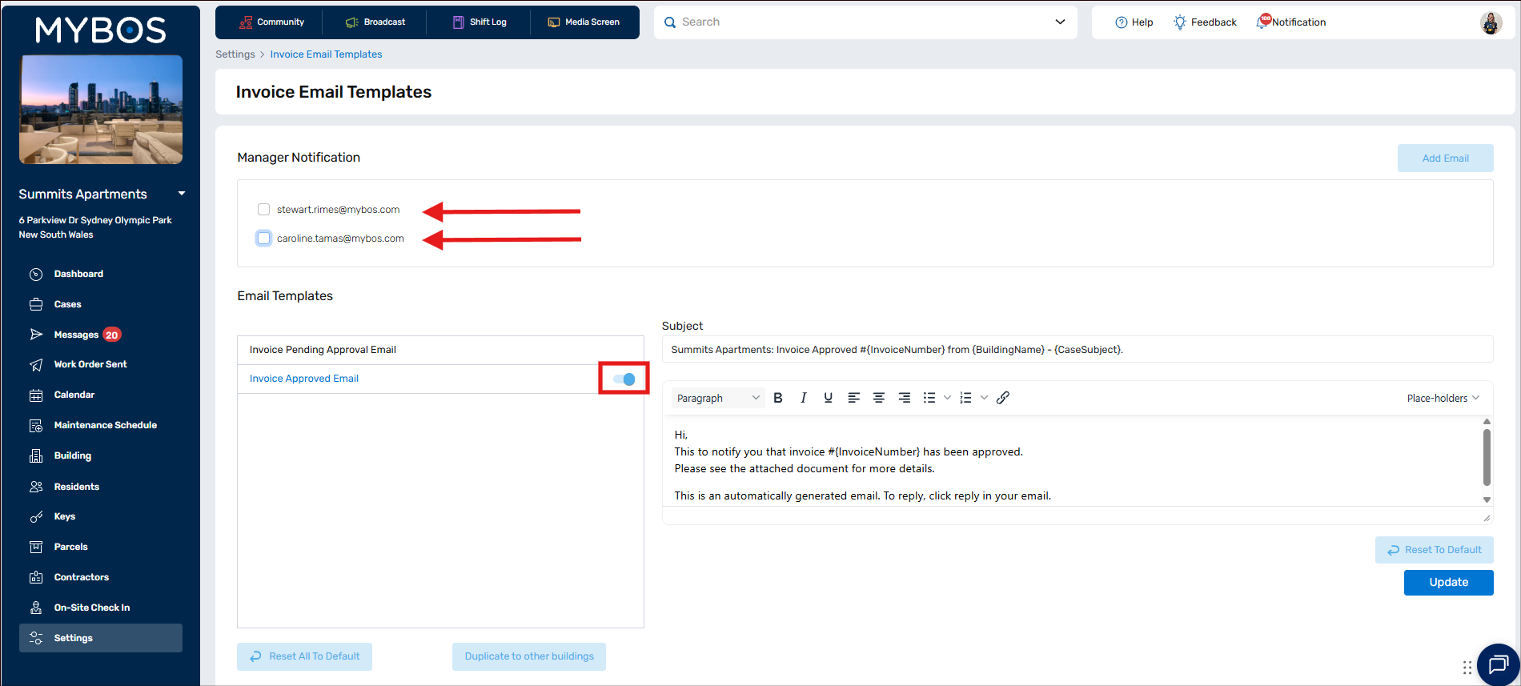This screenshot has width=1521, height=686.
Task: Open the Broadcast tab
Action: click(375, 22)
